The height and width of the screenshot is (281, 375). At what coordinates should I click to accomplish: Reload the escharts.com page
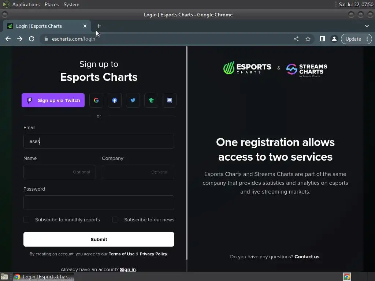click(31, 39)
